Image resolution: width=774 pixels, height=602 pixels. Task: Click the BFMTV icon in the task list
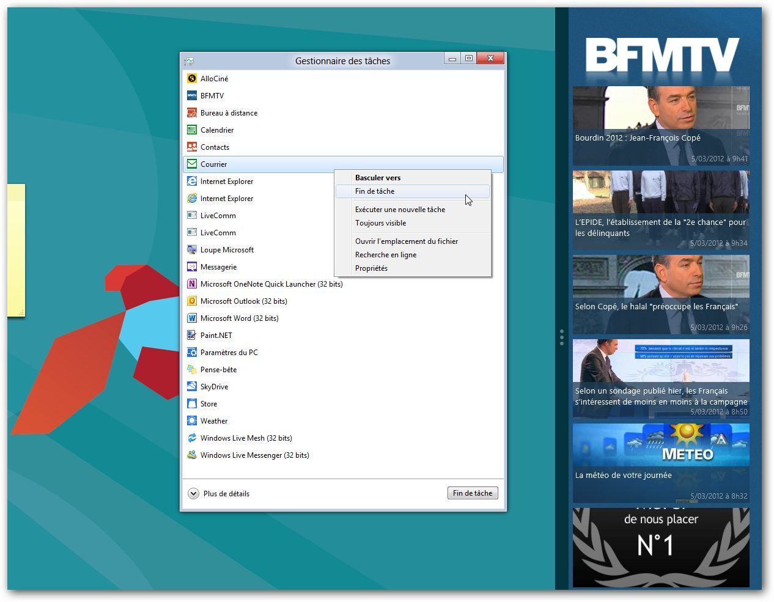[x=192, y=95]
